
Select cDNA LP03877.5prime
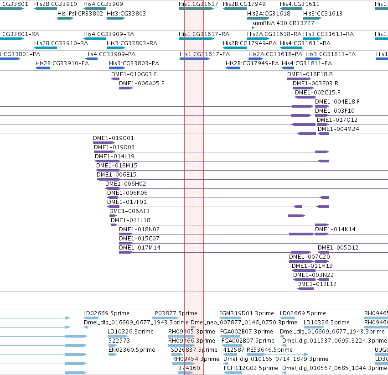click(x=166, y=318)
